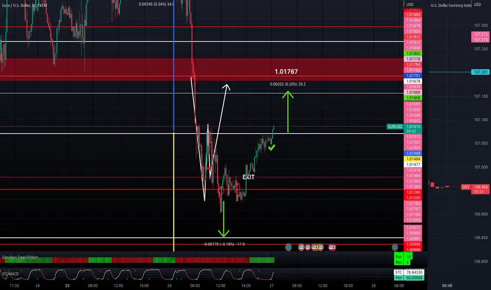Select the blue 1.01751 price label

(413, 76)
